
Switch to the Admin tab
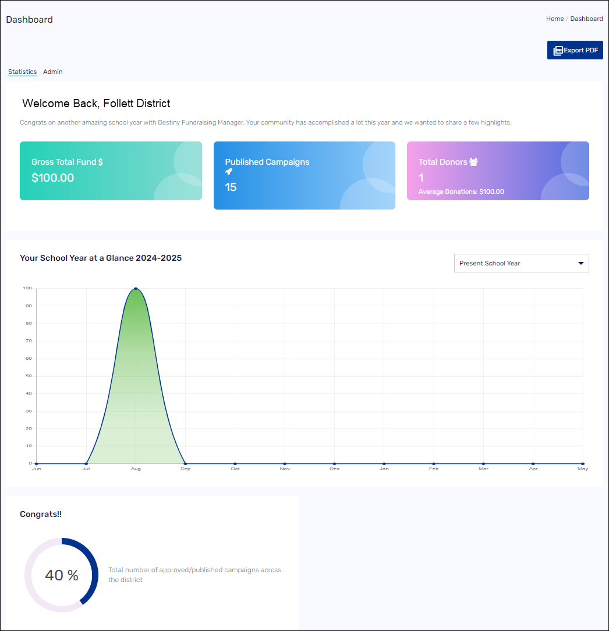(x=53, y=72)
